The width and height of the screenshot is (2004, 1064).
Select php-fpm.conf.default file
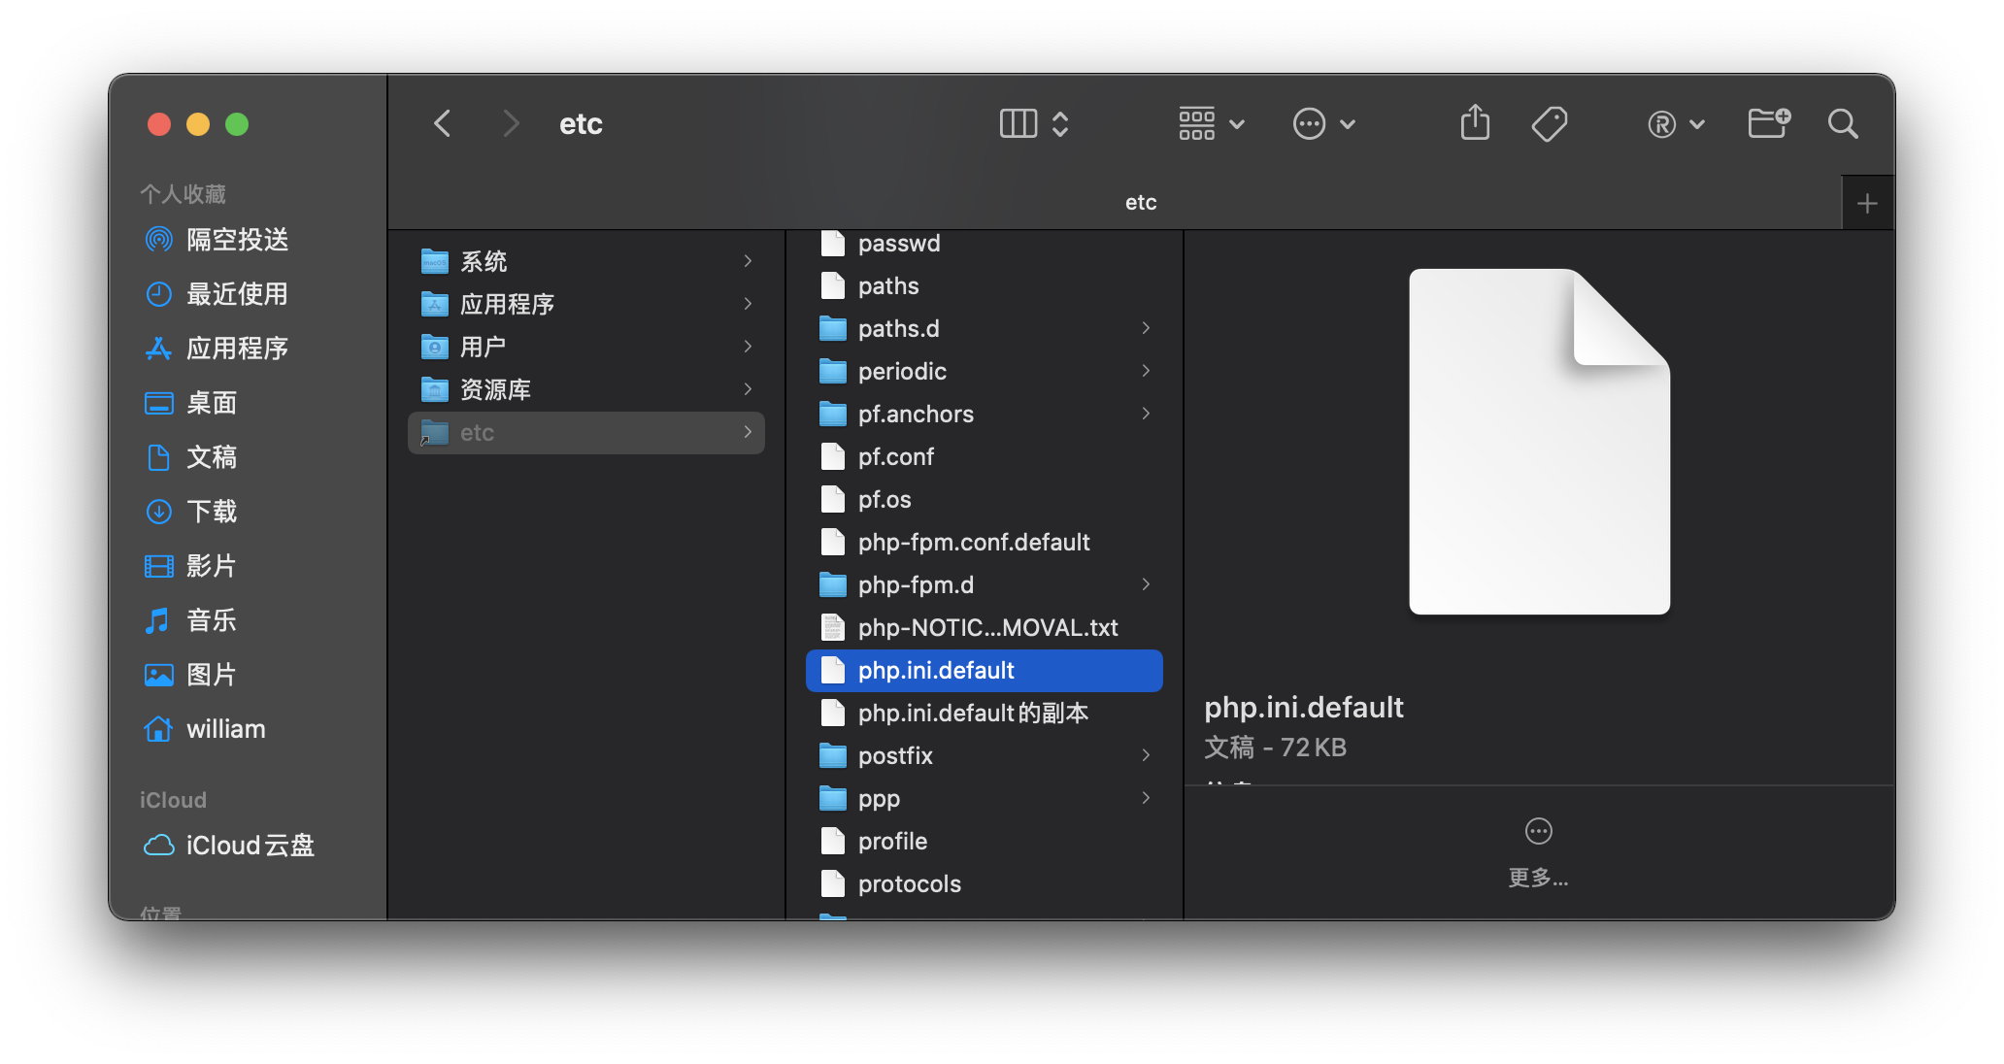point(985,543)
